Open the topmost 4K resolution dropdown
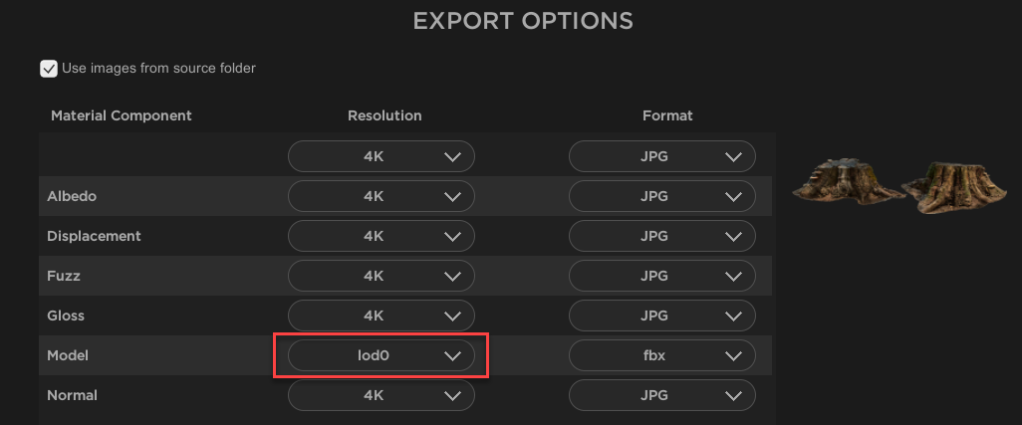1022x425 pixels. click(x=382, y=157)
